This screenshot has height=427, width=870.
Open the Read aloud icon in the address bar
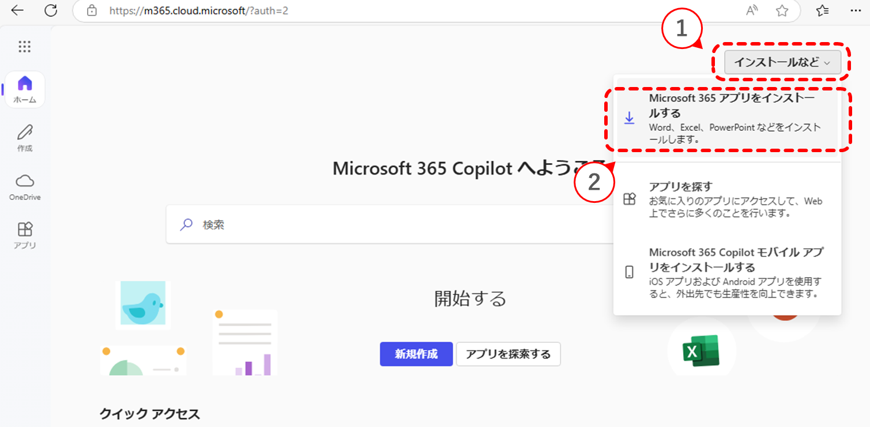752,10
